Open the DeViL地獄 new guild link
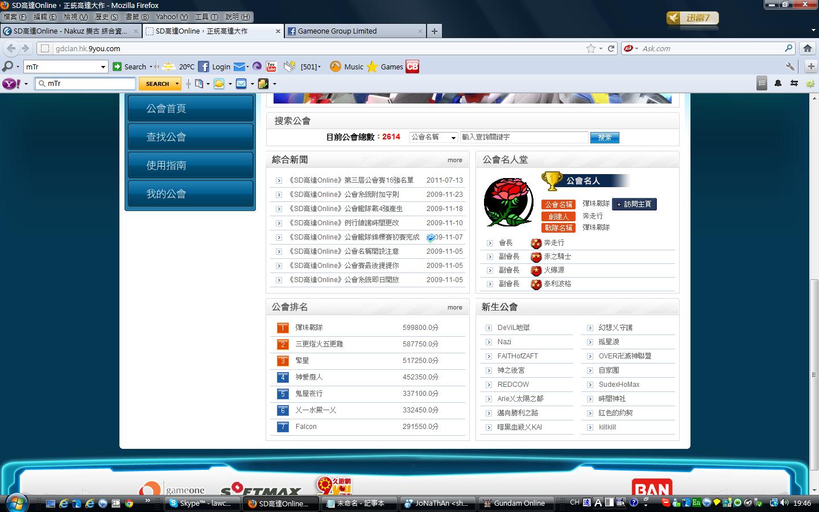 click(x=514, y=328)
